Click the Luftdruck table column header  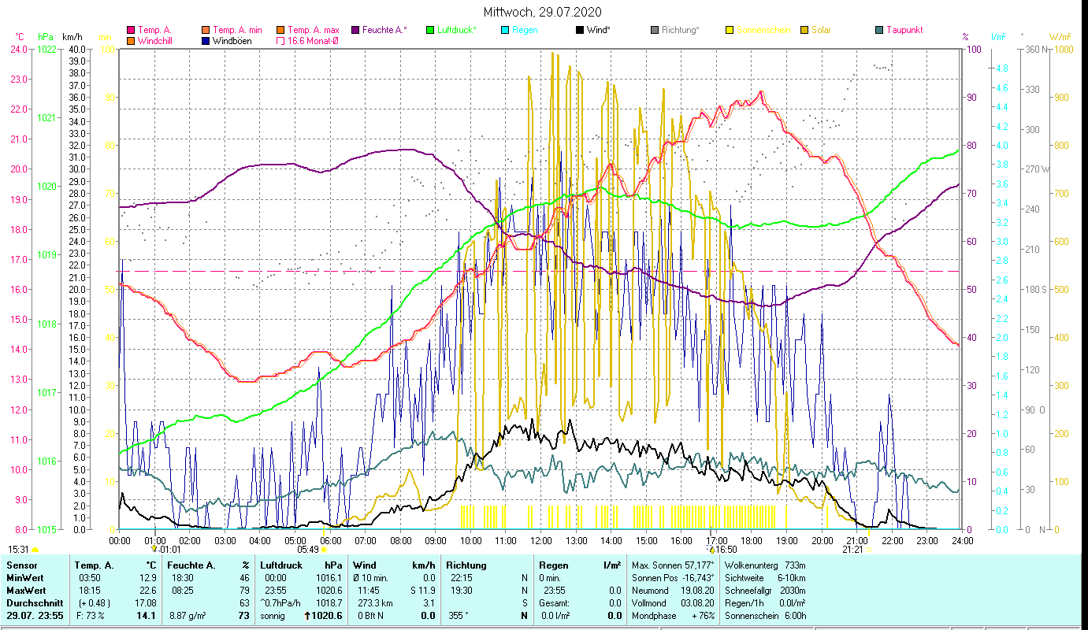click(x=281, y=565)
